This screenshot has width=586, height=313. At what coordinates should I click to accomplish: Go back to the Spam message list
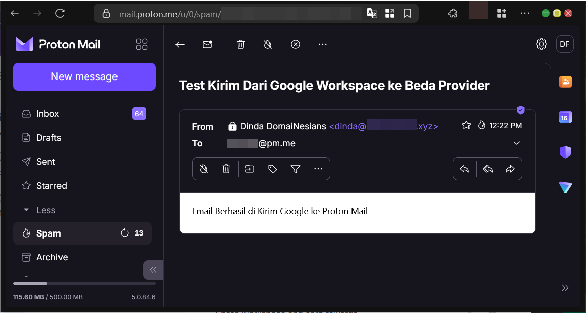coord(180,45)
